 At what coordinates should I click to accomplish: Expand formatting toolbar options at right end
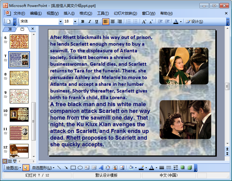point(228,22)
